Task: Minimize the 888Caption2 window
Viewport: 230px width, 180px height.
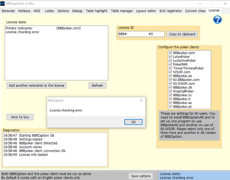Action: coord(200,4)
